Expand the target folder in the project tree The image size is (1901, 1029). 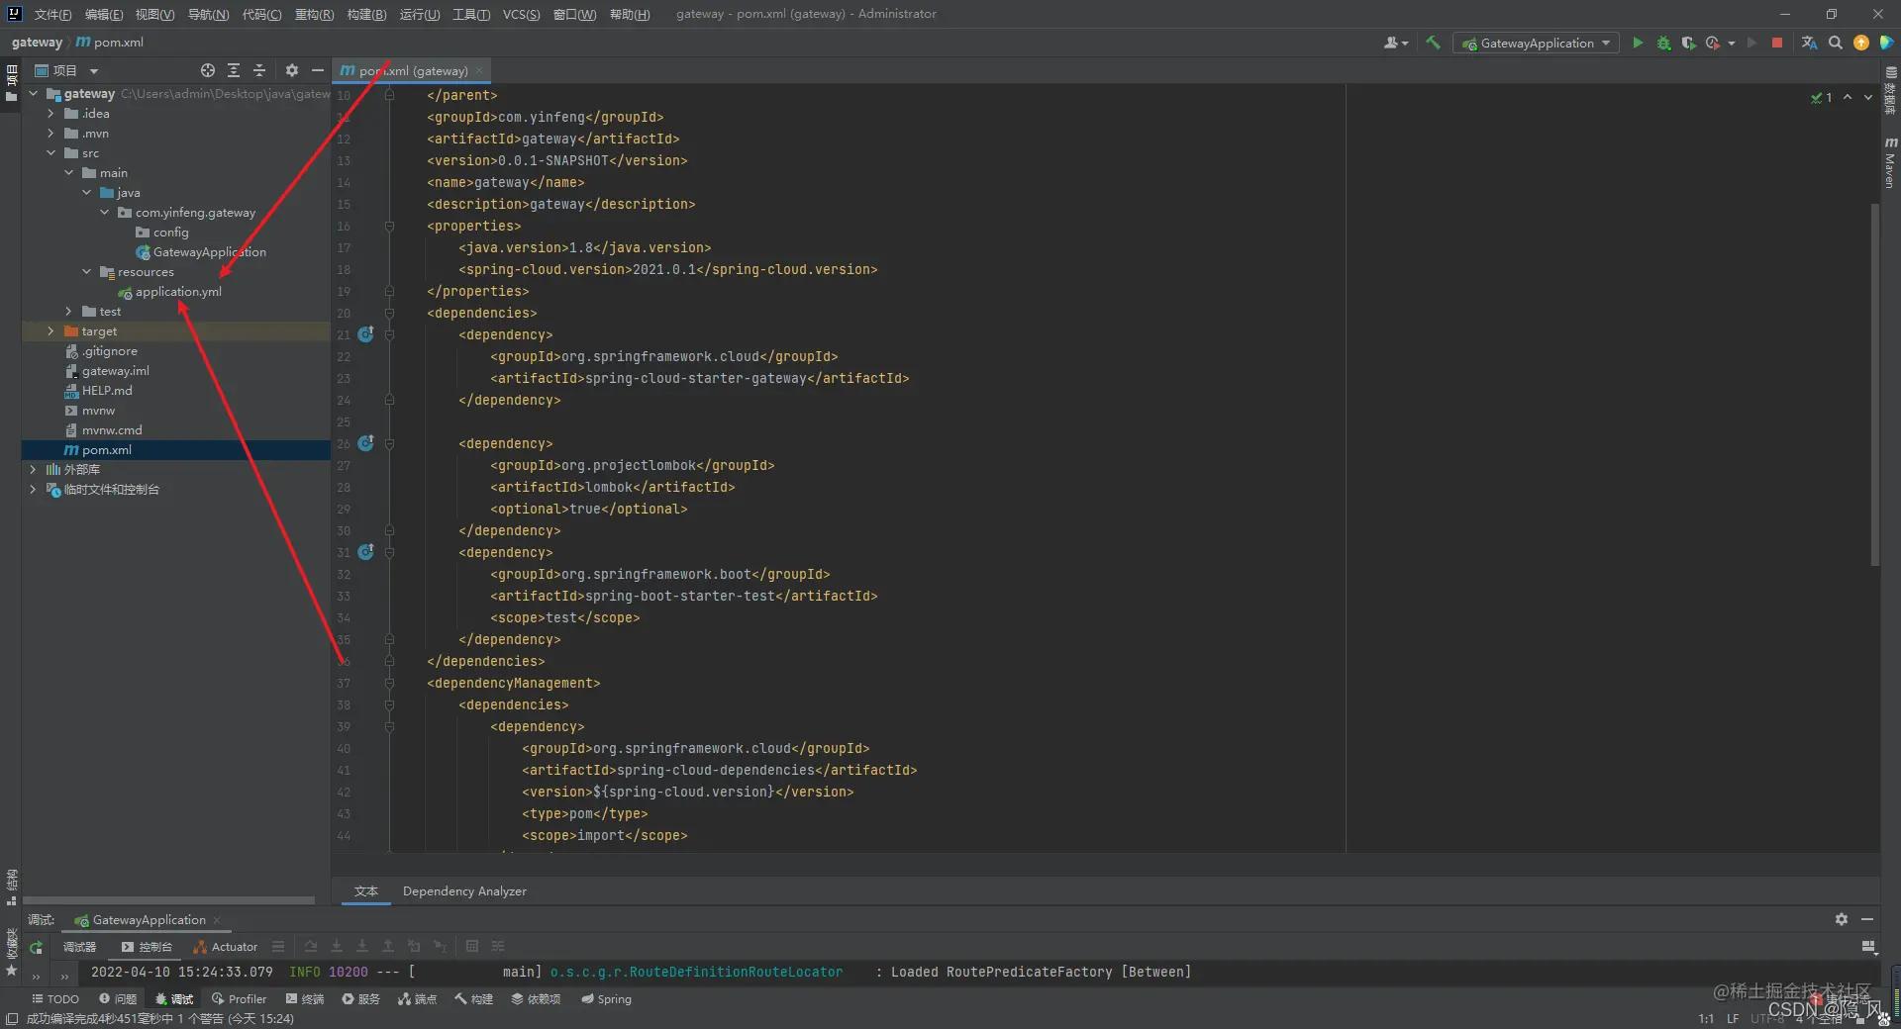[50, 331]
